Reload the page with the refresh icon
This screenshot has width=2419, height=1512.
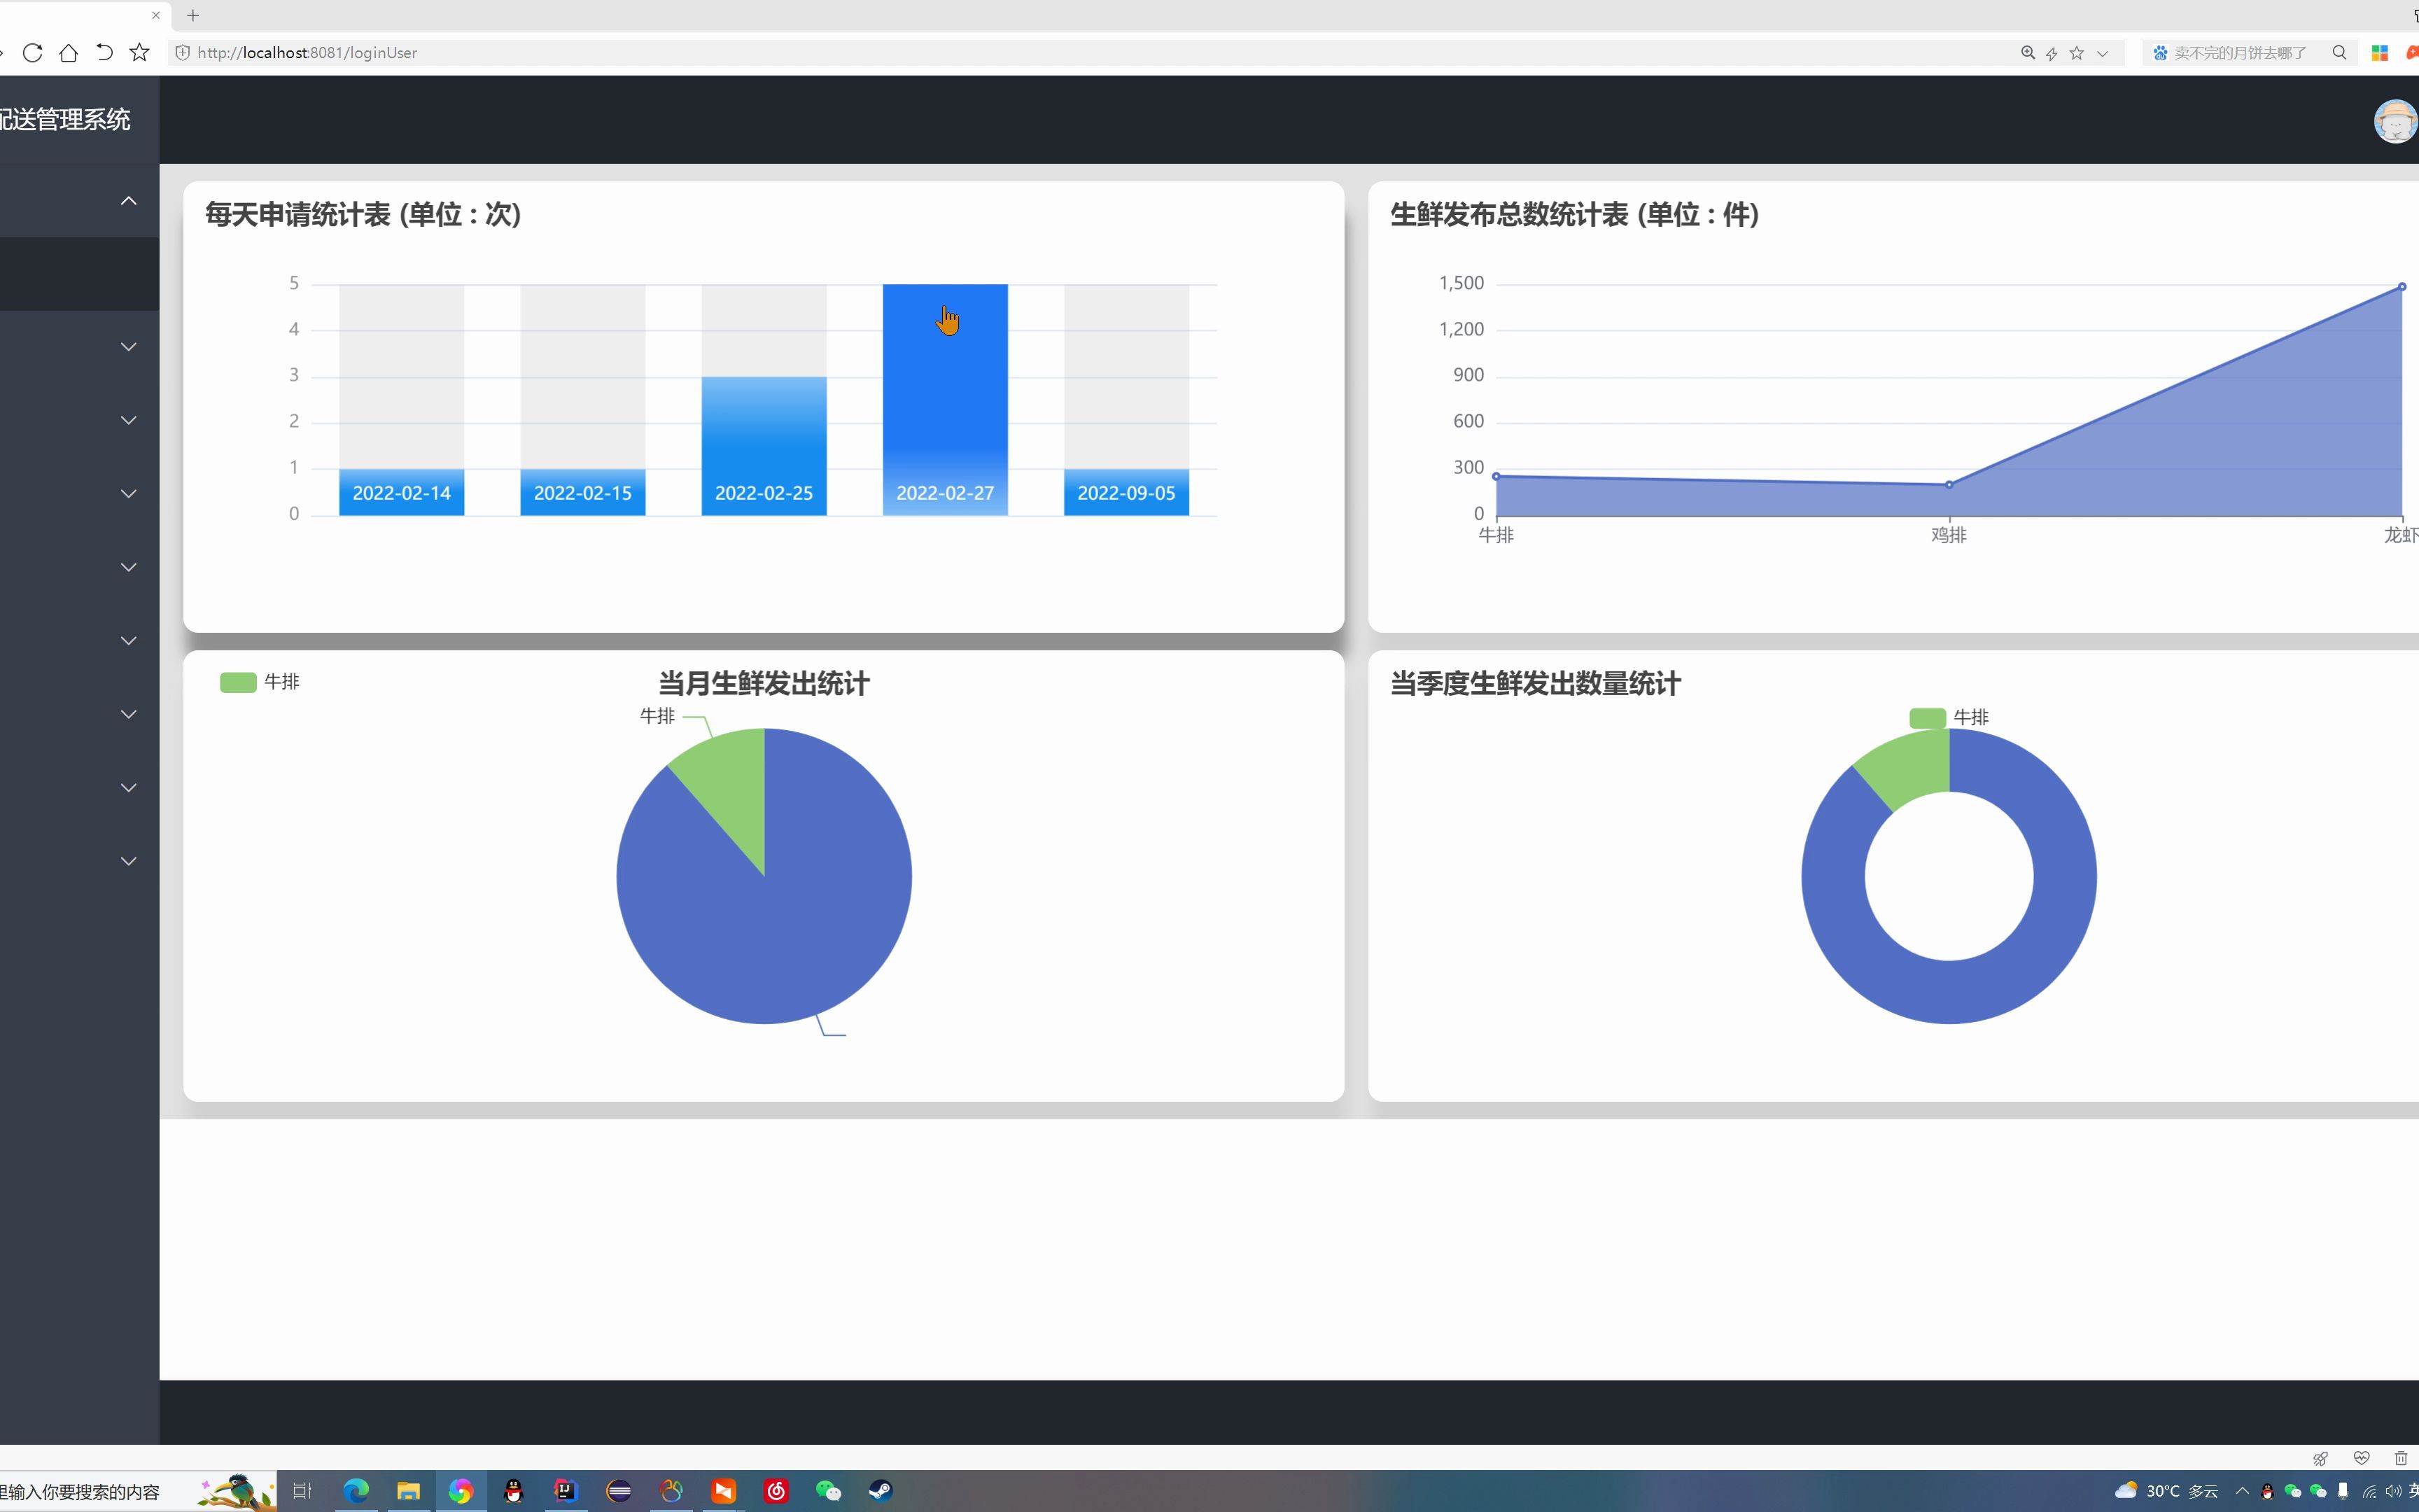pyautogui.click(x=32, y=52)
